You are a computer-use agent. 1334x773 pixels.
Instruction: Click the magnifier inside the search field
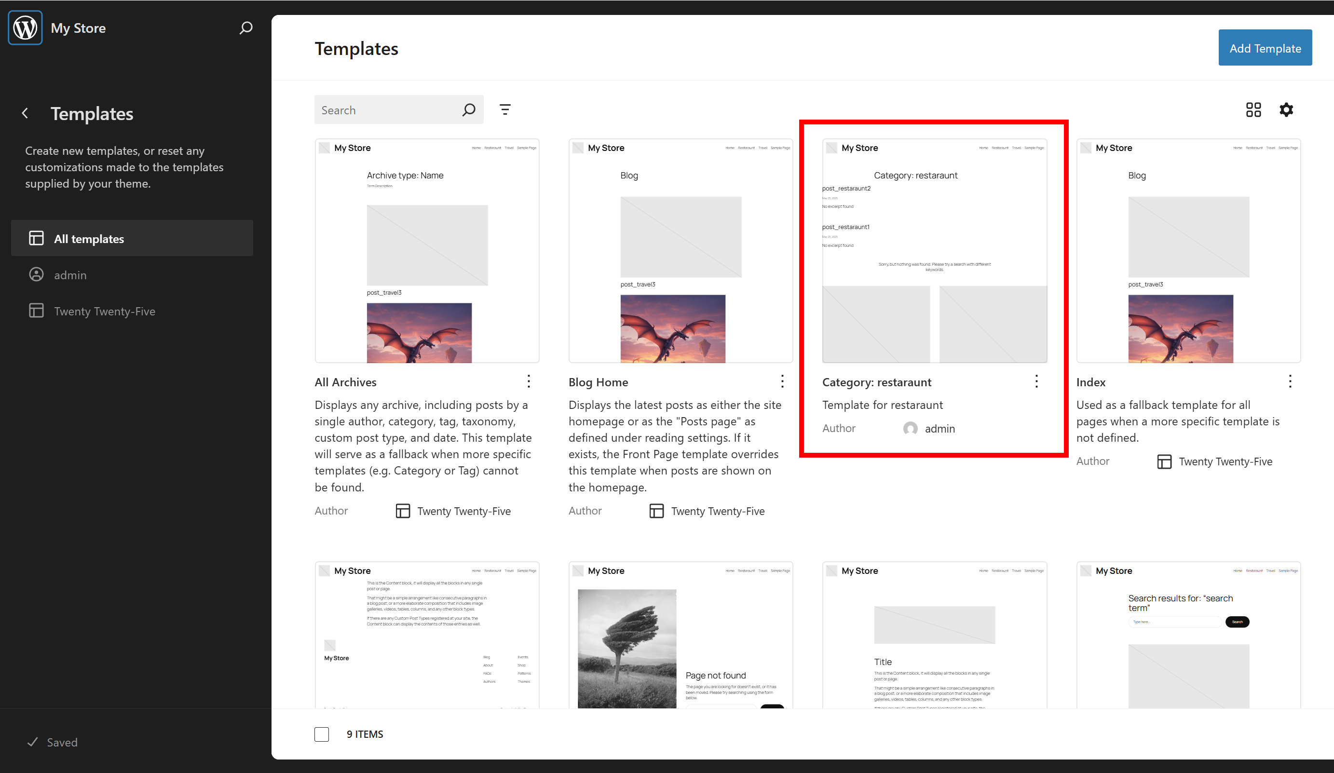pyautogui.click(x=468, y=110)
